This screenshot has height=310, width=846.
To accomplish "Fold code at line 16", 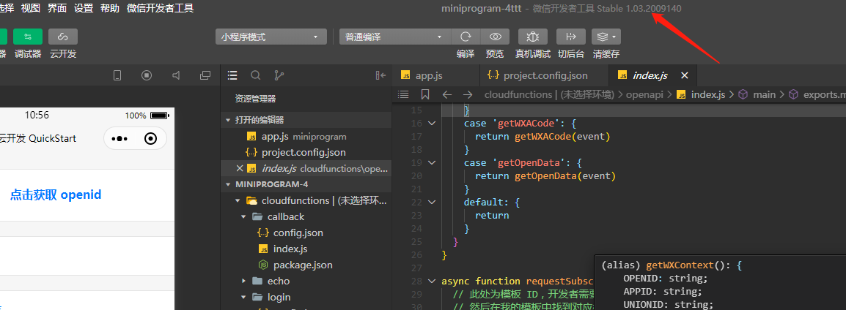I will coord(432,124).
